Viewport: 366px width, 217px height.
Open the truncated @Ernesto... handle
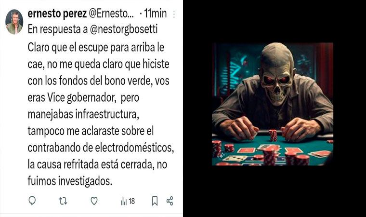112,14
